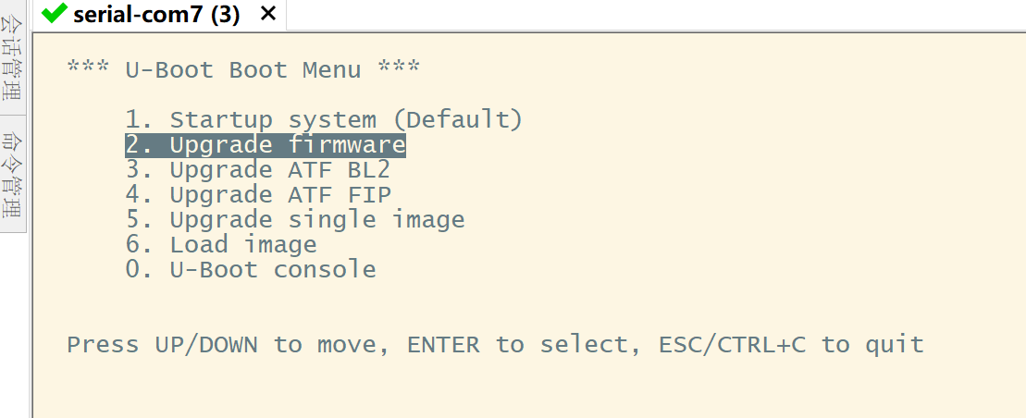
Task: Click the word quit in hint
Action: pyautogui.click(x=895, y=344)
